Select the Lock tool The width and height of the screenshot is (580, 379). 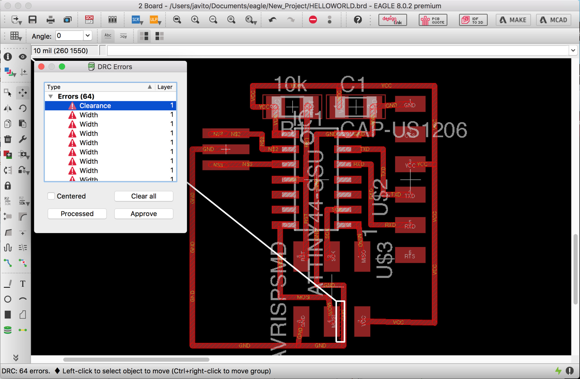(x=8, y=186)
